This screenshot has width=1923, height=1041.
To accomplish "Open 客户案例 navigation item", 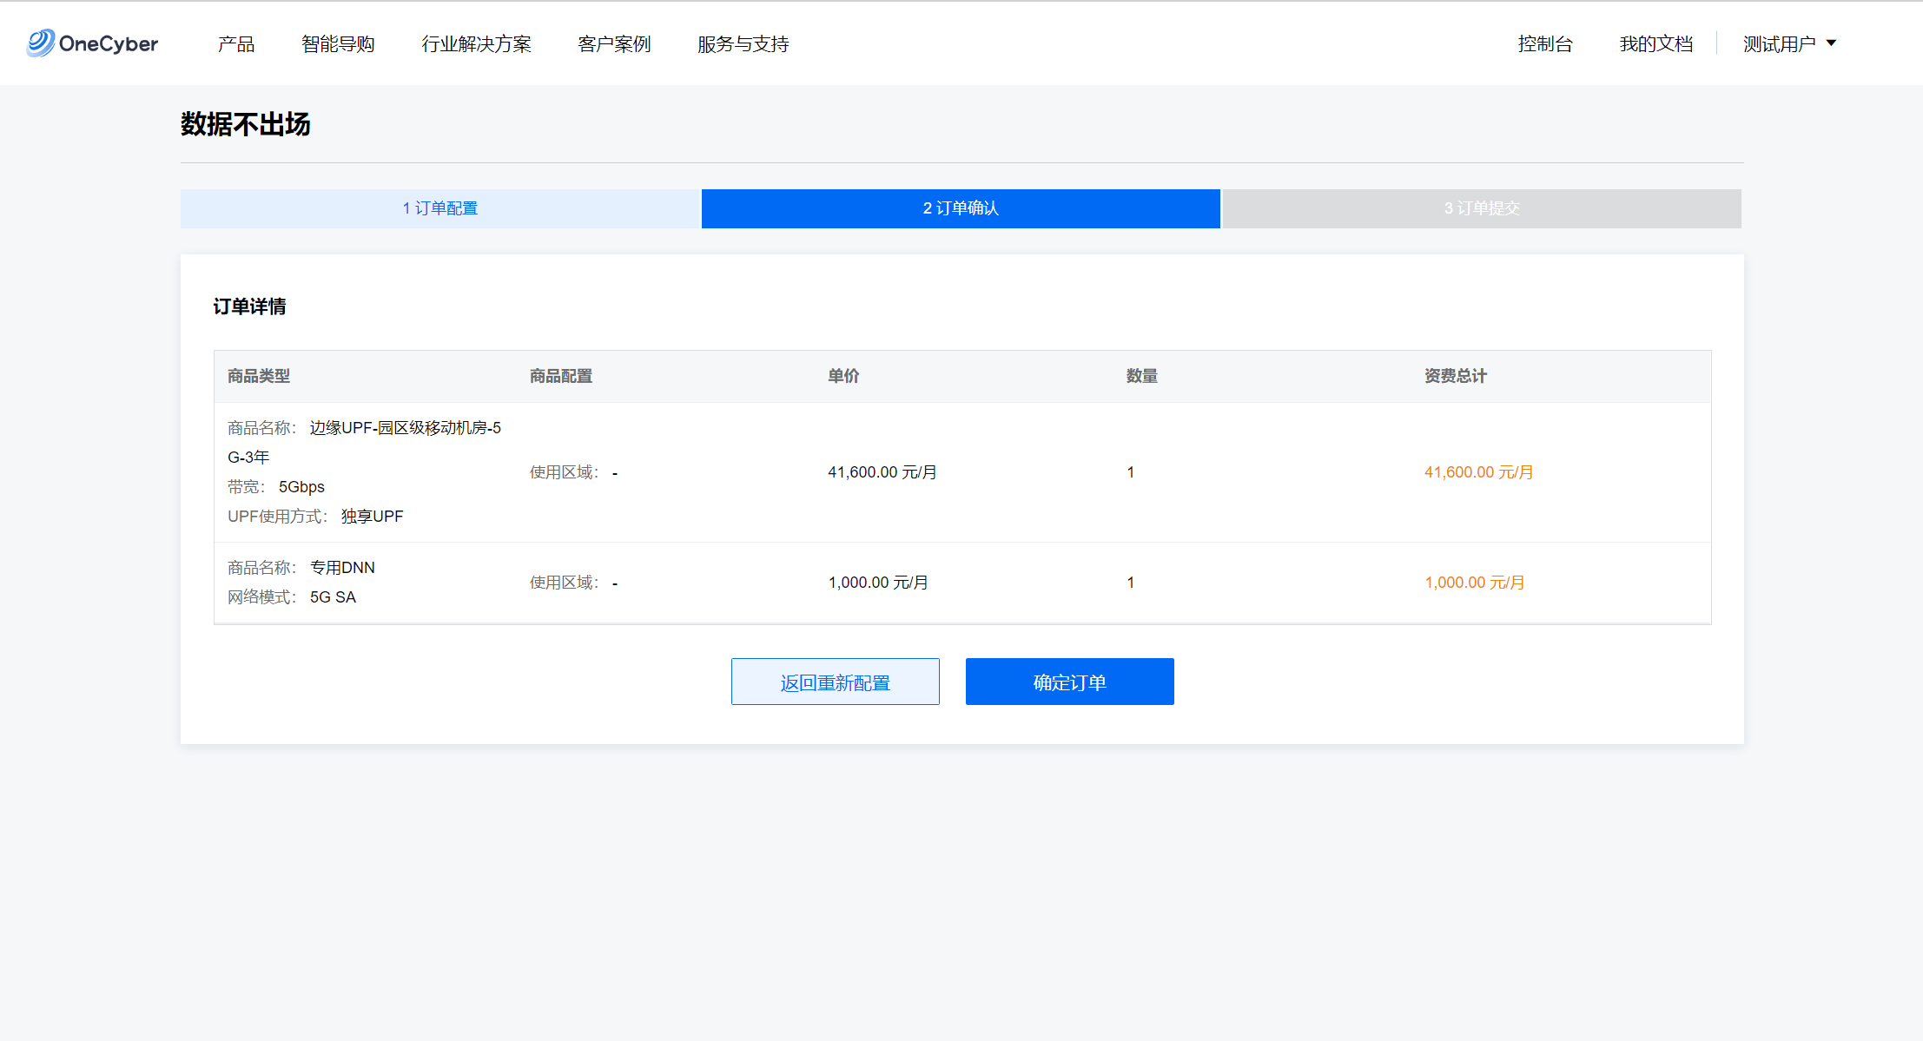I will [x=613, y=43].
